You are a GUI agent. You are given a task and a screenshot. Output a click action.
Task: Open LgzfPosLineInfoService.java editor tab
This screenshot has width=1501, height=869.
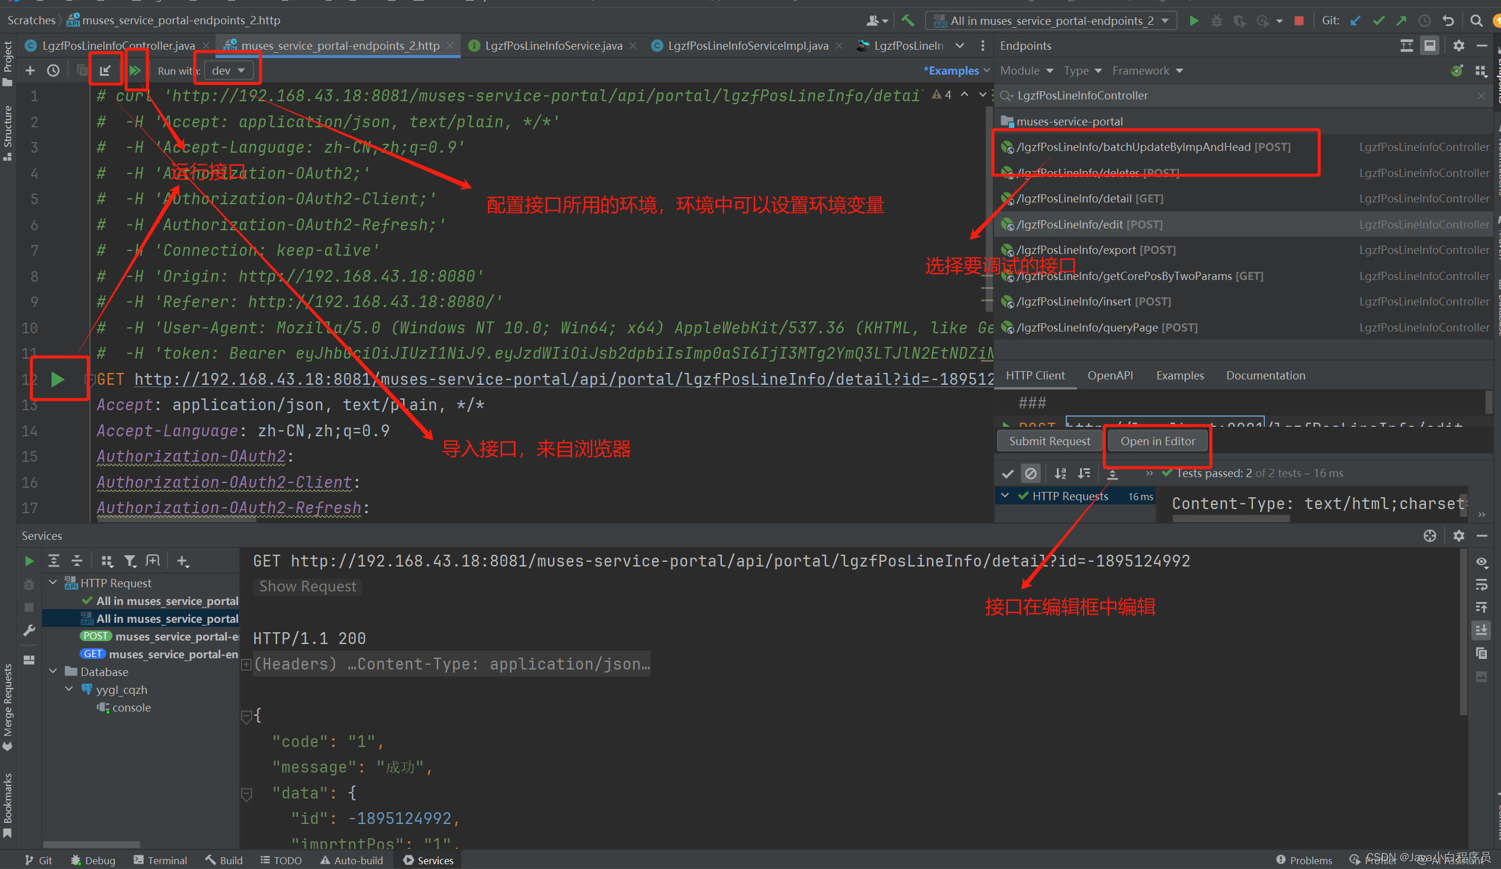pos(553,46)
